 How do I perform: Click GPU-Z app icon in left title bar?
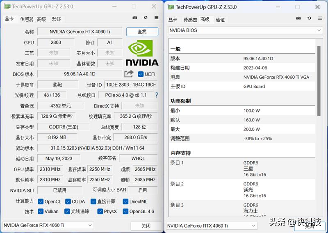[x=7, y=7]
